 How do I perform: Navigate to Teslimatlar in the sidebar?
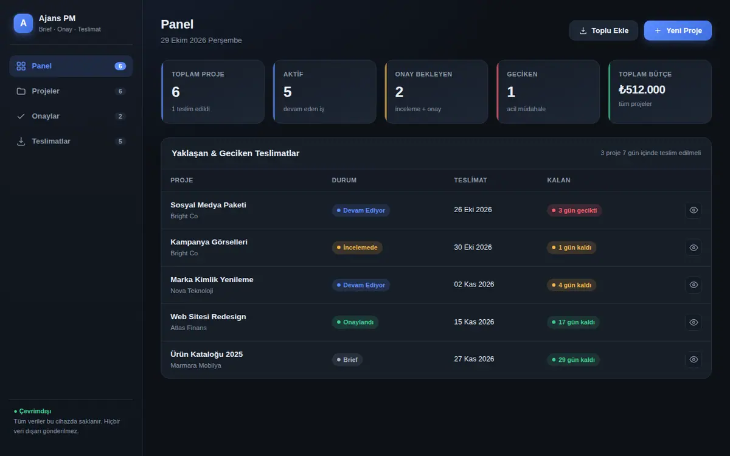pos(71,141)
